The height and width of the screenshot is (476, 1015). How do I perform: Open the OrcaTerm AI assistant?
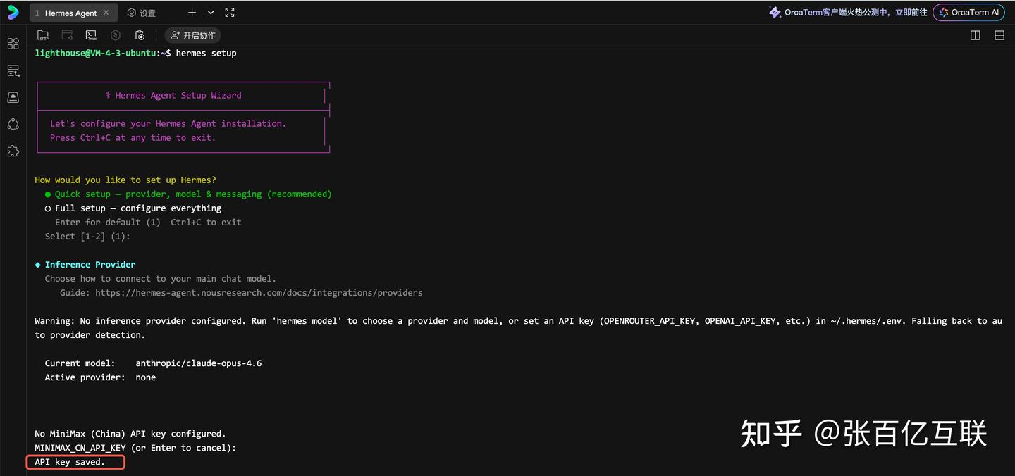(x=968, y=12)
